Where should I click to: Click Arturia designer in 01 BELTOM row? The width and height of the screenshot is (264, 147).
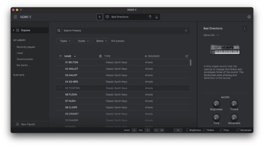[x=149, y=62]
